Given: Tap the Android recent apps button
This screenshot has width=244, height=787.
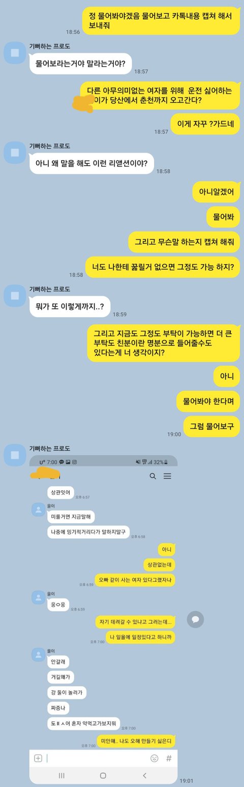Looking at the screenshot, I should click(62, 775).
